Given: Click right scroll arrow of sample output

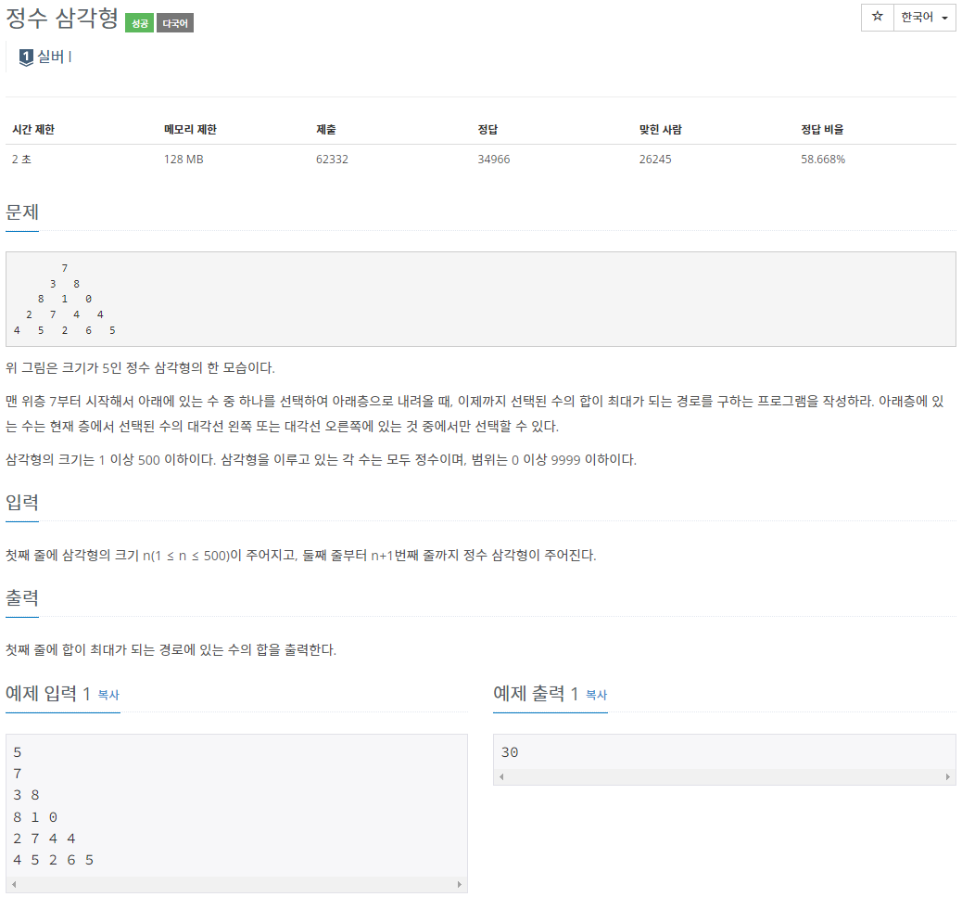Looking at the screenshot, I should (x=947, y=776).
